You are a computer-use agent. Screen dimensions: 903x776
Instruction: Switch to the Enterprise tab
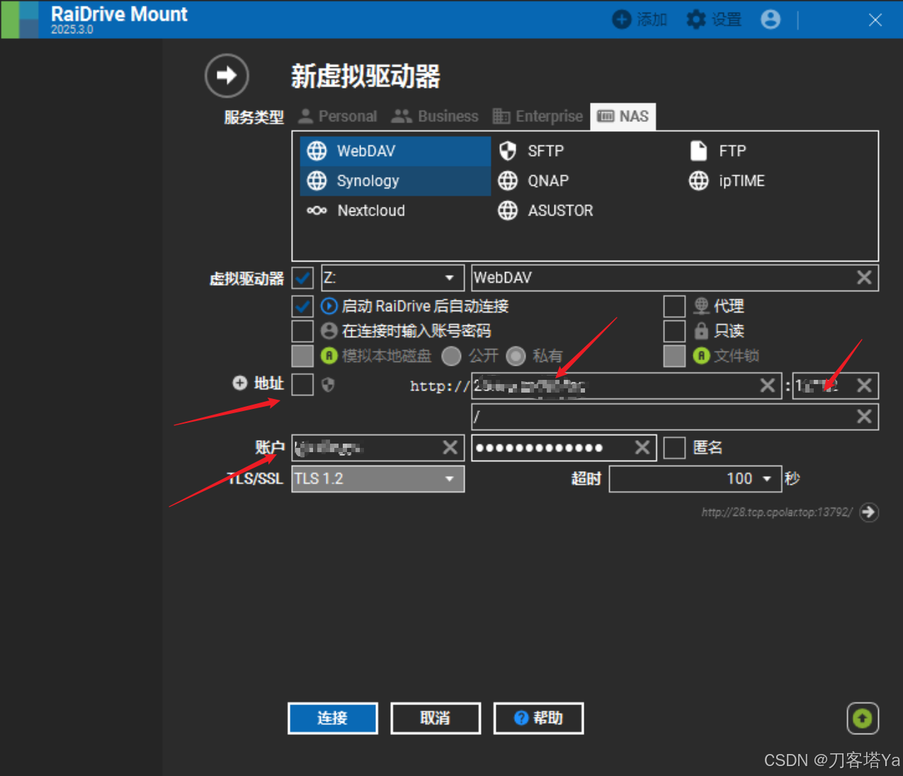(538, 116)
